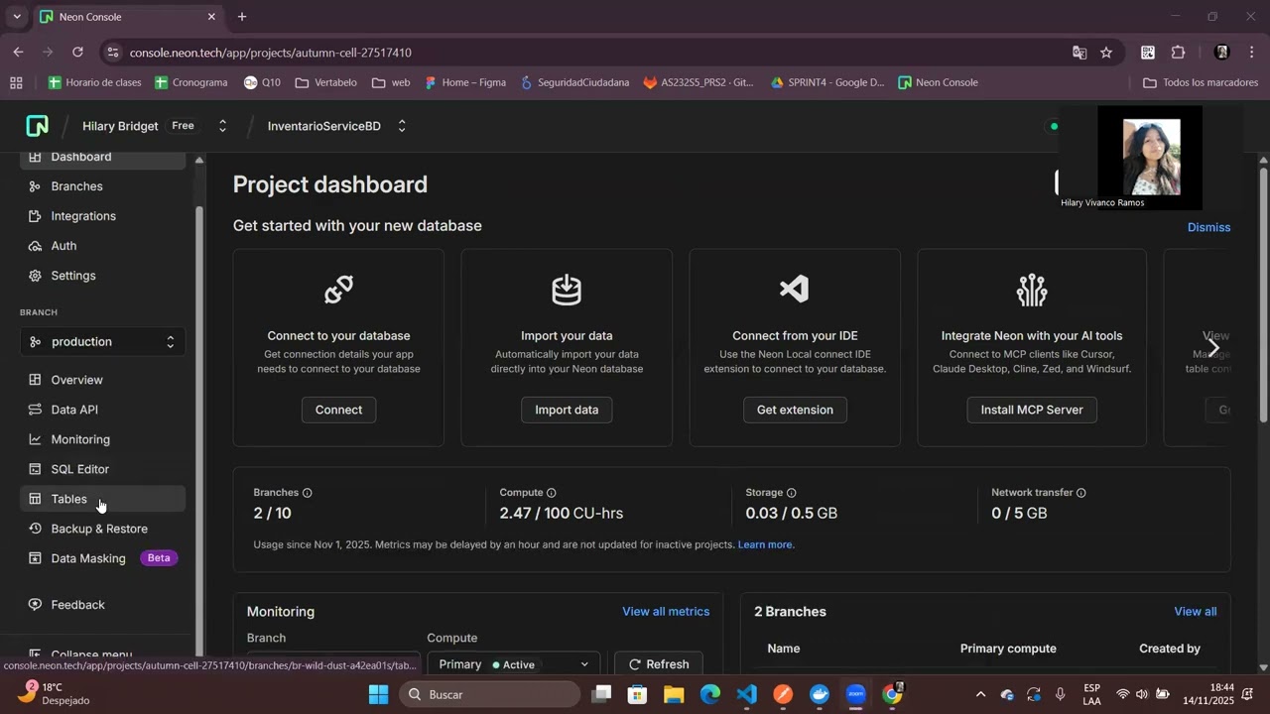This screenshot has width=1270, height=714.
Task: Dismiss the get started section
Action: (x=1208, y=227)
